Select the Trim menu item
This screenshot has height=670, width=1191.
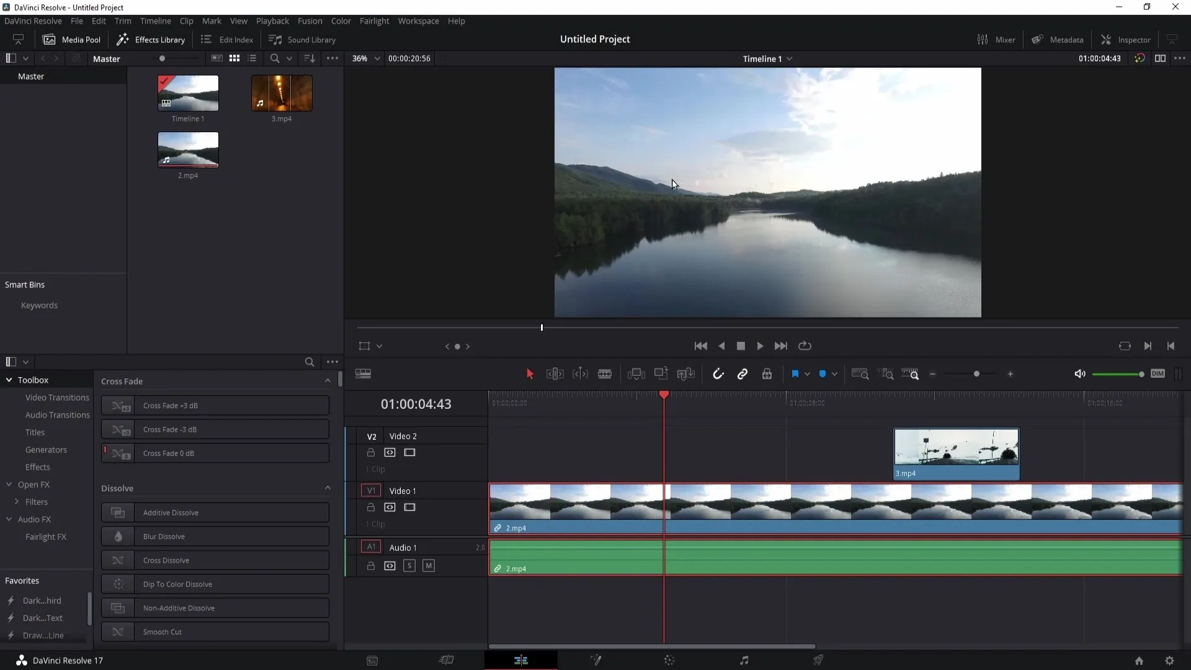(123, 20)
